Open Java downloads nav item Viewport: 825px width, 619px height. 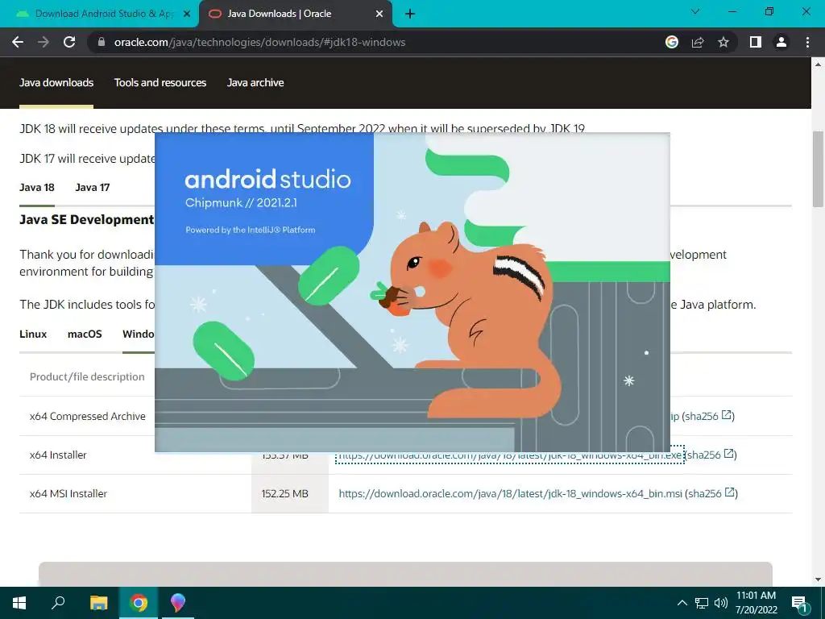[56, 83]
